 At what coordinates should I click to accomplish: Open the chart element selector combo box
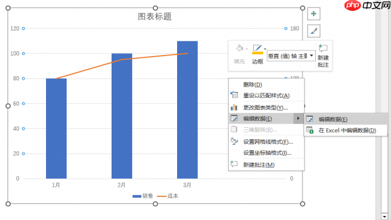pyautogui.click(x=291, y=56)
